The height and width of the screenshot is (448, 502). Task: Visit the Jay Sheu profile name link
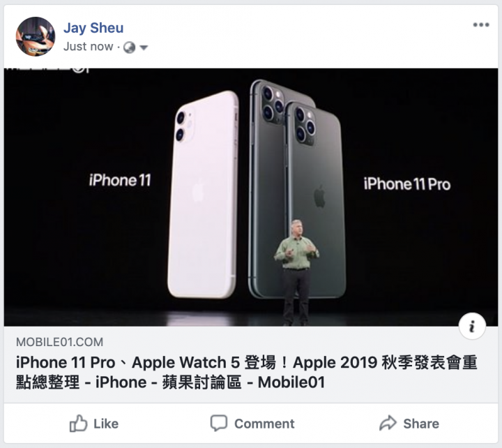coord(93,28)
